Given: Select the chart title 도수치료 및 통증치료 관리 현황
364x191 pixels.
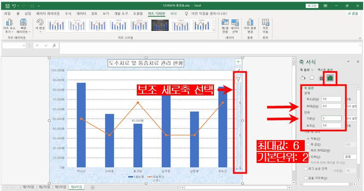Looking at the screenshot, I should (x=146, y=63).
